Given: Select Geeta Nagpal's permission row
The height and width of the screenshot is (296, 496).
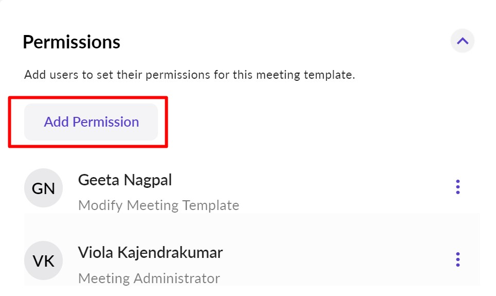Looking at the screenshot, I should (x=309, y=191).
